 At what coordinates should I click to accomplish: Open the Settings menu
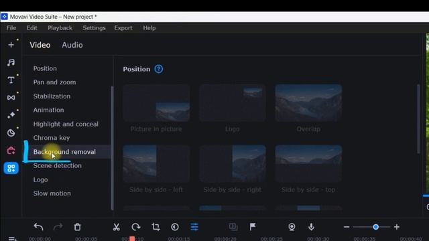pos(94,28)
